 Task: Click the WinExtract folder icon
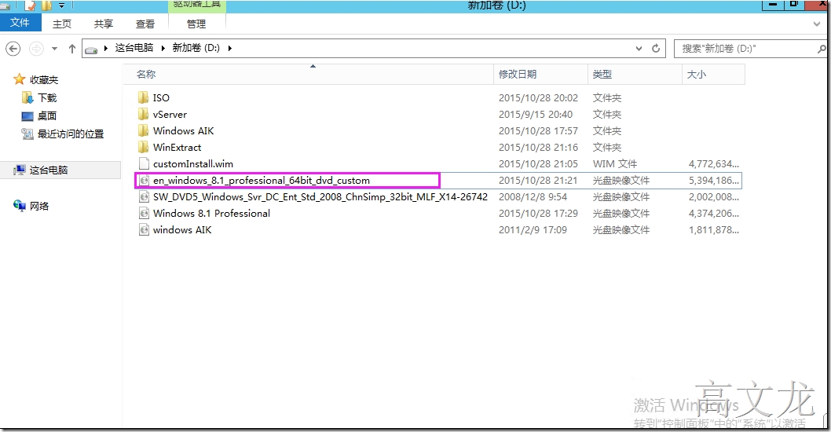click(x=143, y=147)
